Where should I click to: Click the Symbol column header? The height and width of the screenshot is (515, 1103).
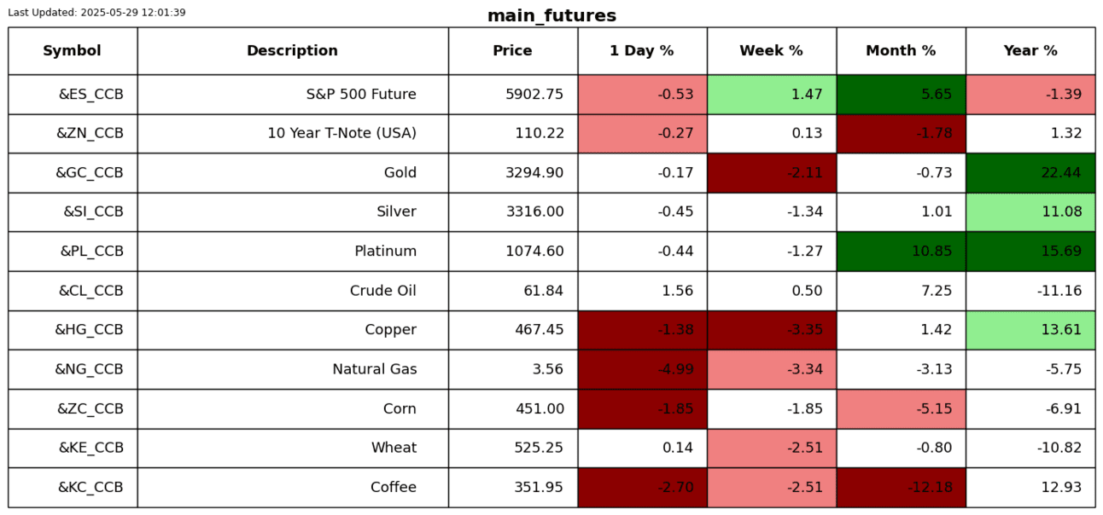tap(73, 51)
